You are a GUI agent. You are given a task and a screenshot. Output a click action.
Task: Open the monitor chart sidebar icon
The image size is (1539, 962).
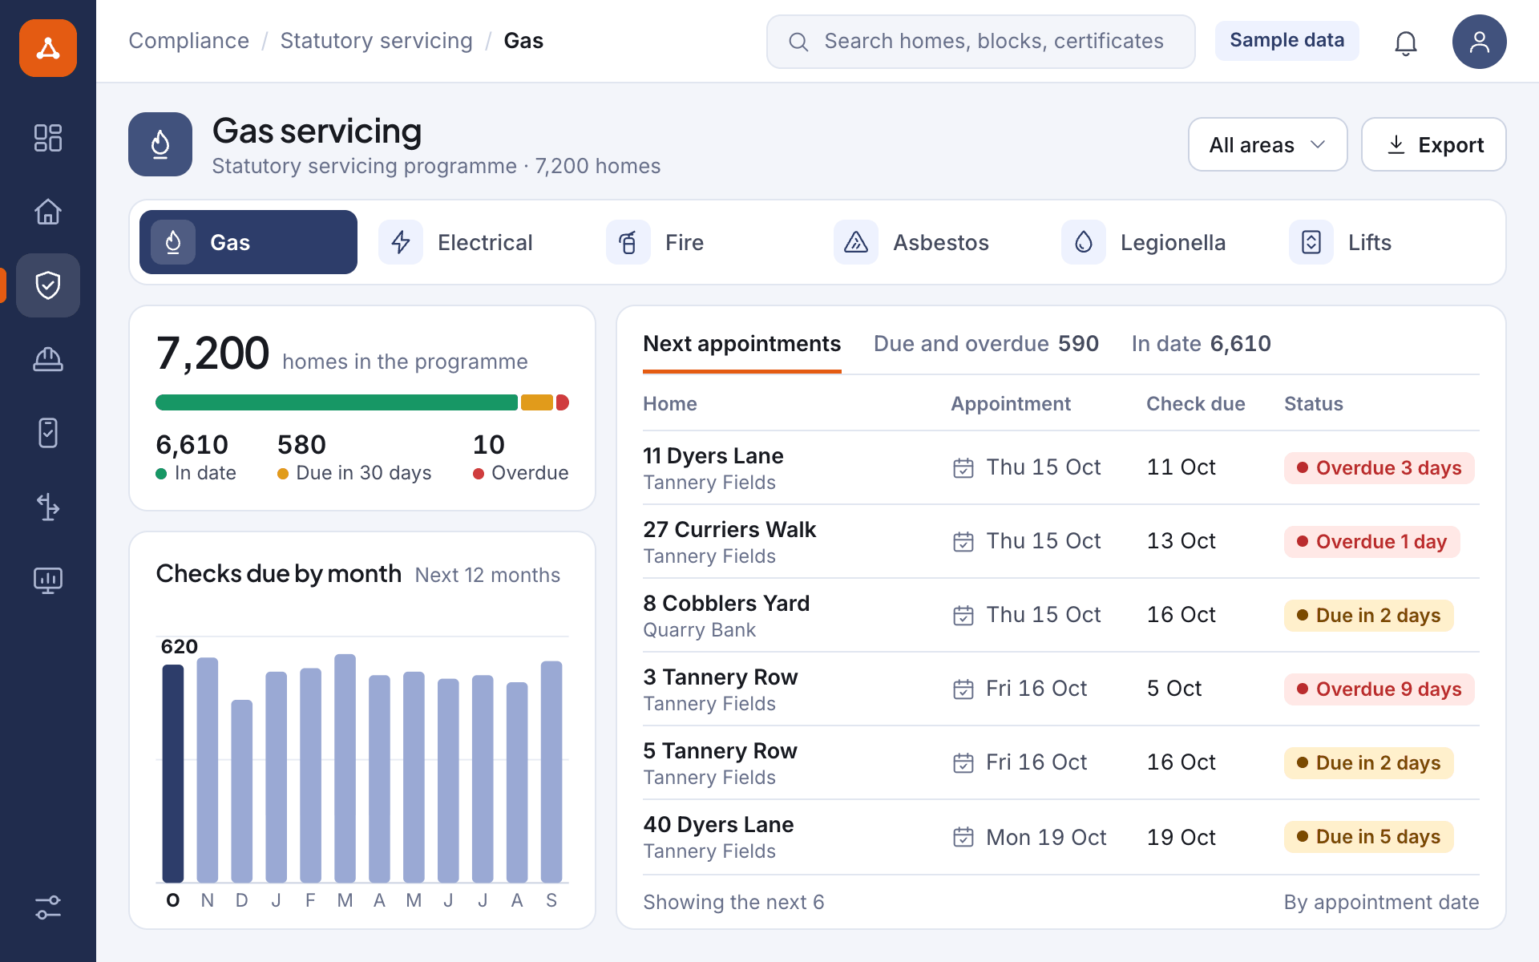coord(48,580)
